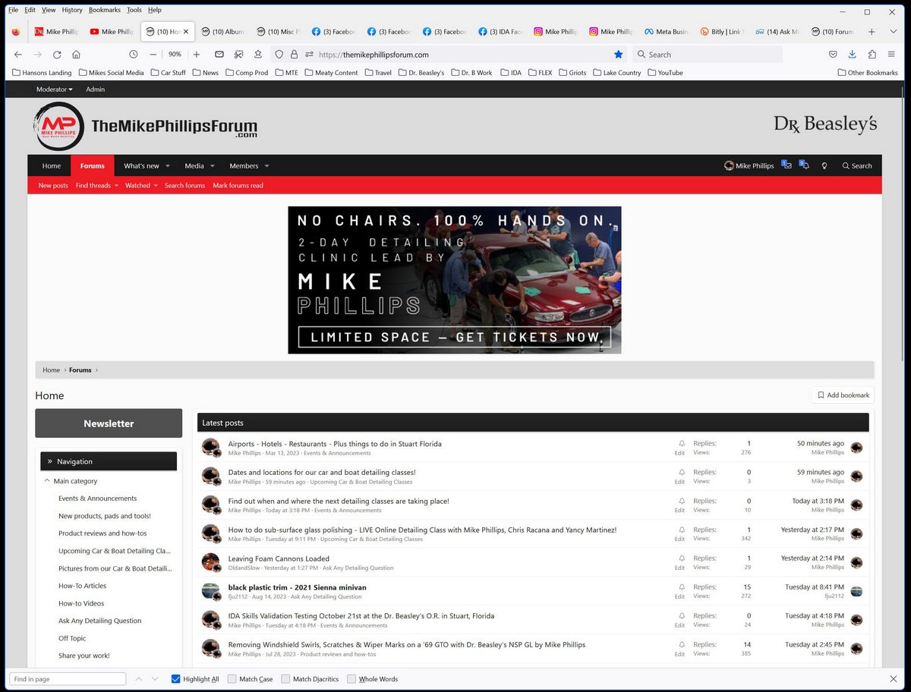Click the blue bookmark star in the address bar
Image resolution: width=911 pixels, height=692 pixels.
[618, 55]
